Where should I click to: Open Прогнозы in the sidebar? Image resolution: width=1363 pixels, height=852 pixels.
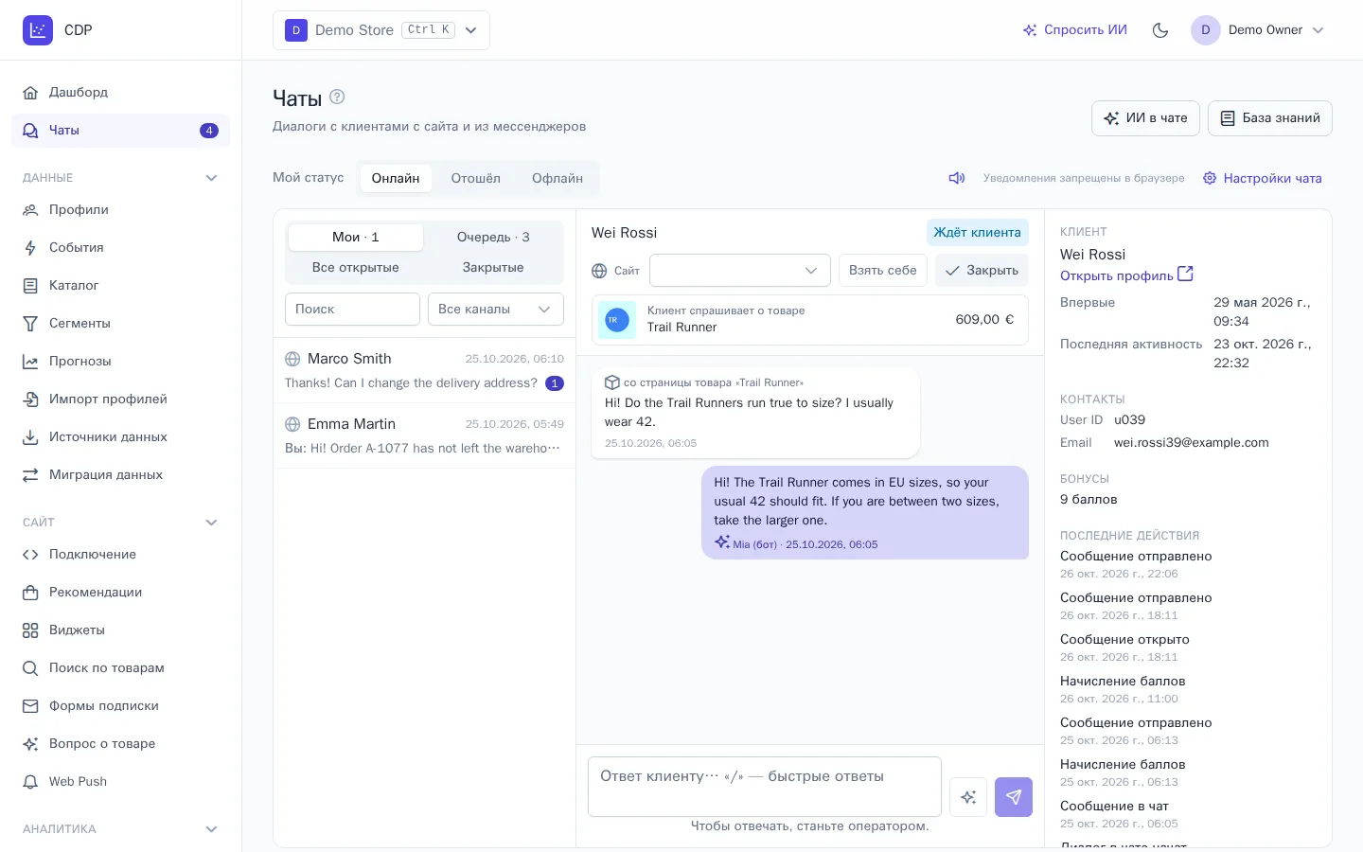[x=120, y=361]
